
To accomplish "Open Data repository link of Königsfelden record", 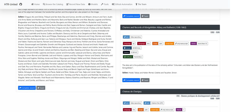I will (132, 37).
